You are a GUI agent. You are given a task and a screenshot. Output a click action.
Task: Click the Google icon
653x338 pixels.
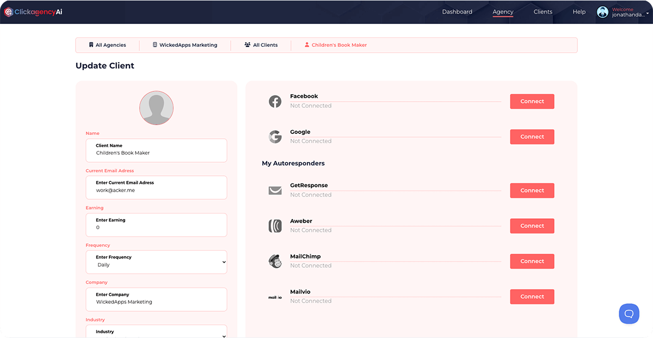(275, 137)
